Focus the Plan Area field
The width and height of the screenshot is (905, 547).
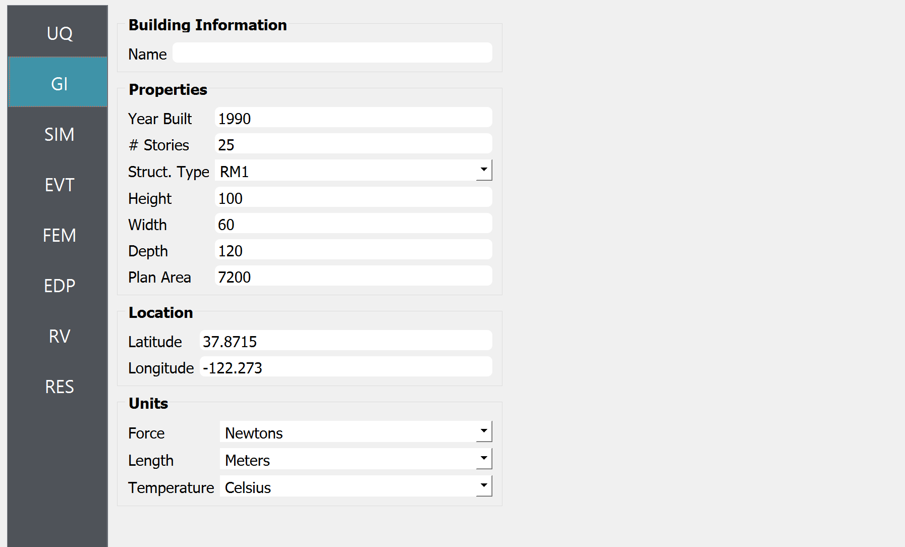pyautogui.click(x=353, y=276)
